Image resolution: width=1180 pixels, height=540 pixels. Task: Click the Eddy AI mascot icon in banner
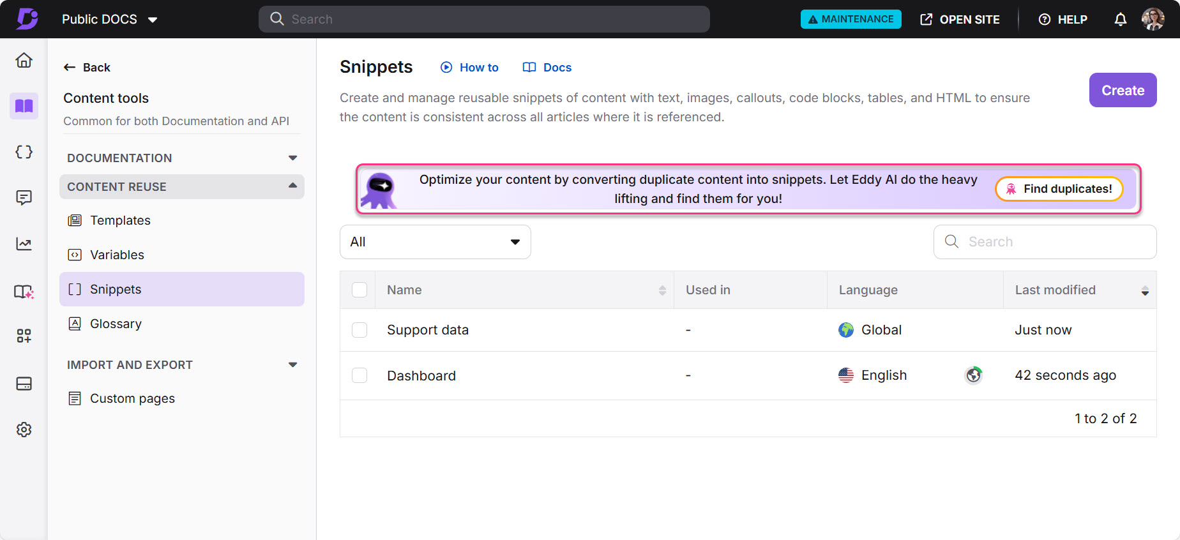pos(379,190)
